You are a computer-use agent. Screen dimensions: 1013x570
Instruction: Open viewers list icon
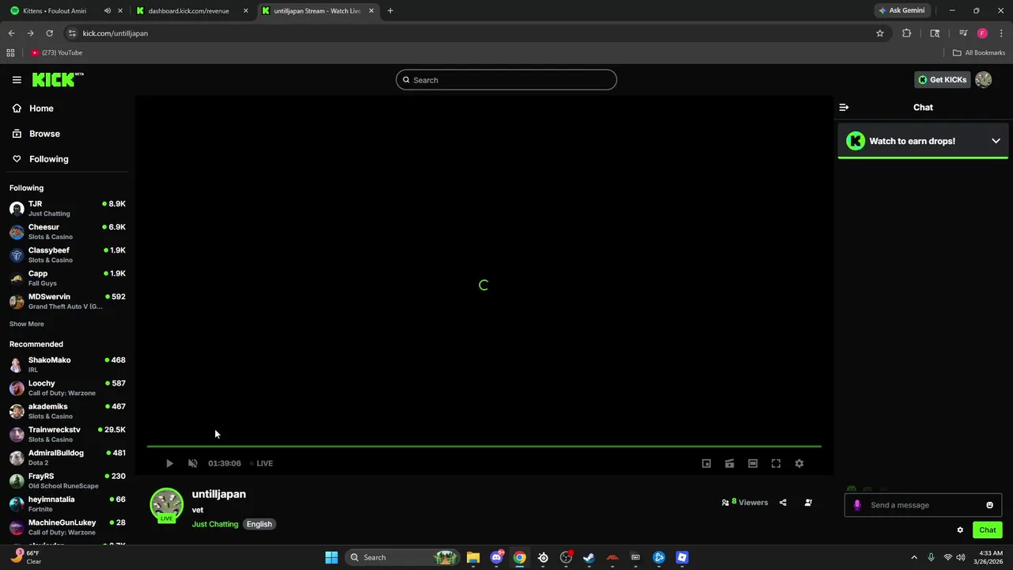tap(725, 502)
